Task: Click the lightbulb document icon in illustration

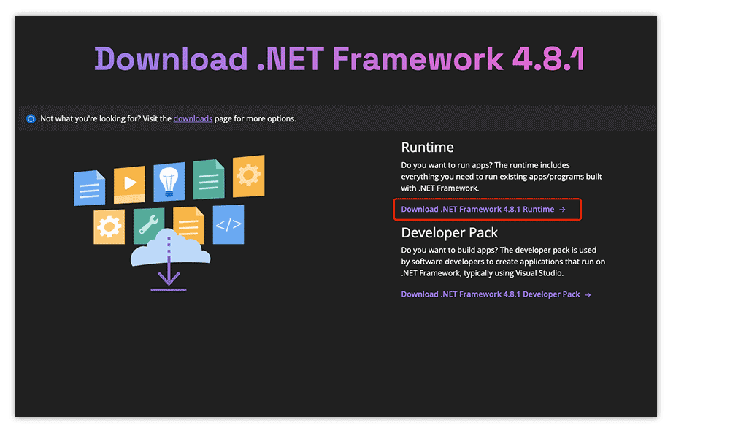Action: pyautogui.click(x=169, y=181)
